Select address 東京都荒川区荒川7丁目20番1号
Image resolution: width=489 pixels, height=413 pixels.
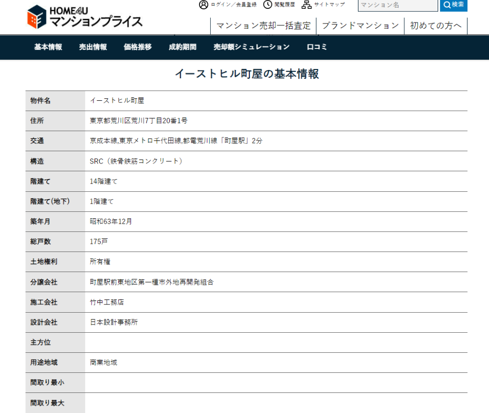[x=138, y=121]
